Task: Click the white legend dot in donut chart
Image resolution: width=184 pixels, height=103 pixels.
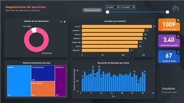Action: [64, 22]
